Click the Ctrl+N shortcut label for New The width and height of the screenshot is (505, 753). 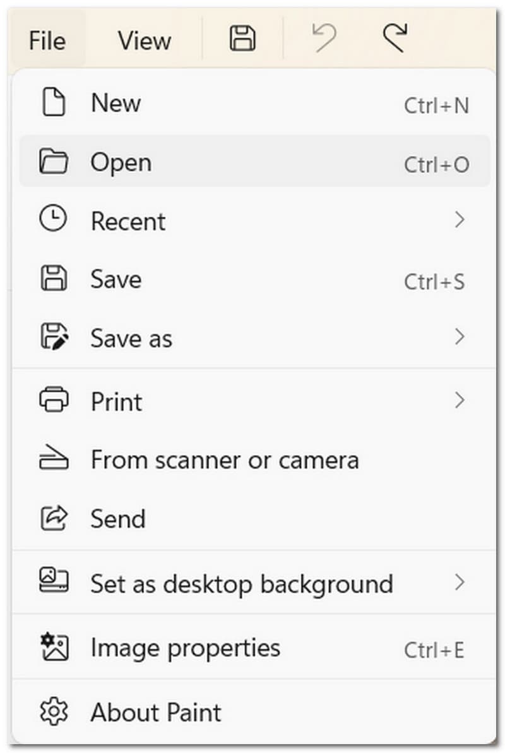coord(436,105)
